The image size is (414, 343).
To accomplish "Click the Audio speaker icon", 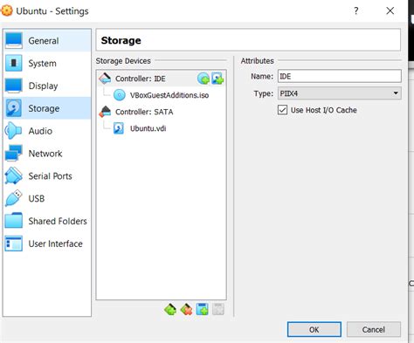I will point(13,131).
